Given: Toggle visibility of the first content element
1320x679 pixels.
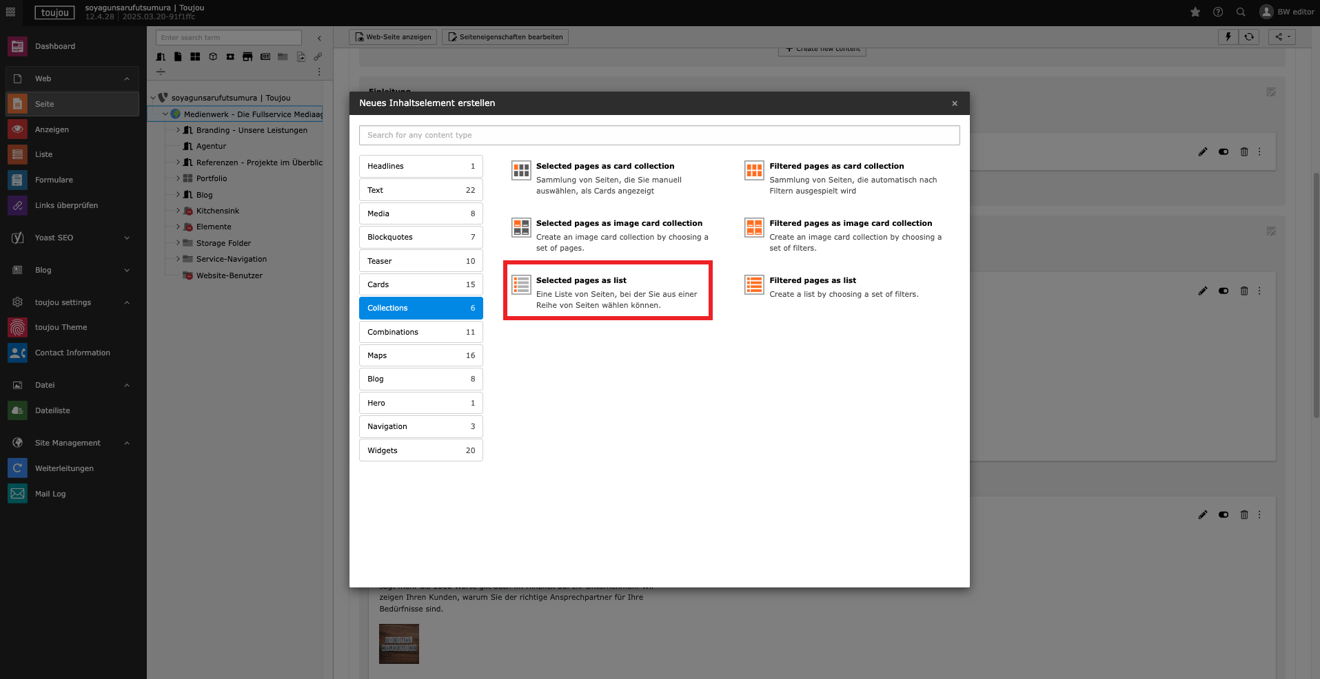Looking at the screenshot, I should 1223,152.
